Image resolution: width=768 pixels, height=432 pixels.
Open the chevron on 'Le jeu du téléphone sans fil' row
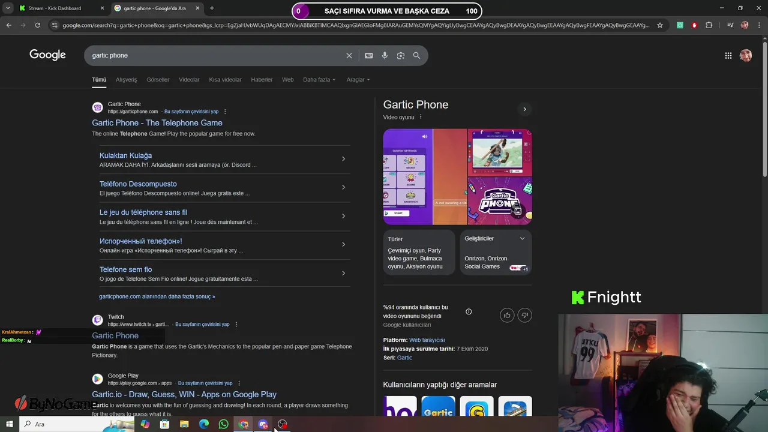[x=343, y=216]
